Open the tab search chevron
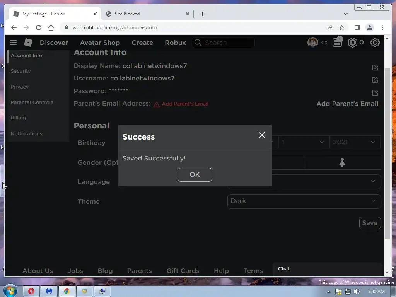 [x=345, y=14]
